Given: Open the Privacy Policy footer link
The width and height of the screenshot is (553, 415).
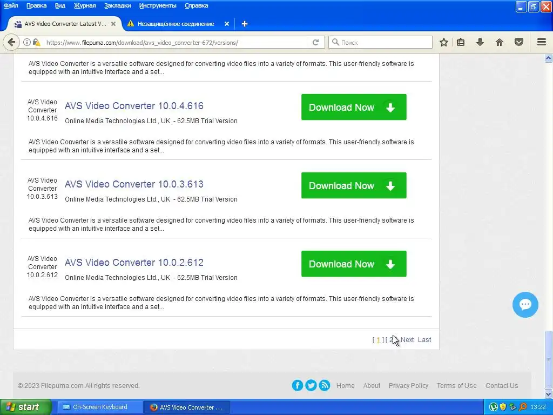Looking at the screenshot, I should (408, 386).
